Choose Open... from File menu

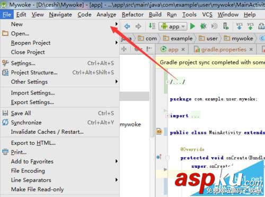60,33
